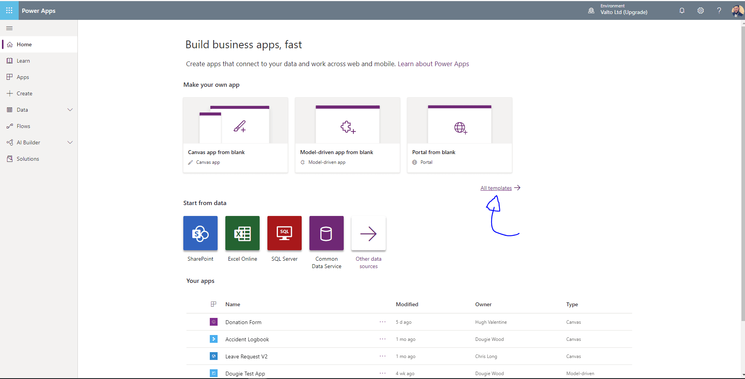Open the Donation Form app
The width and height of the screenshot is (745, 379).
[243, 322]
